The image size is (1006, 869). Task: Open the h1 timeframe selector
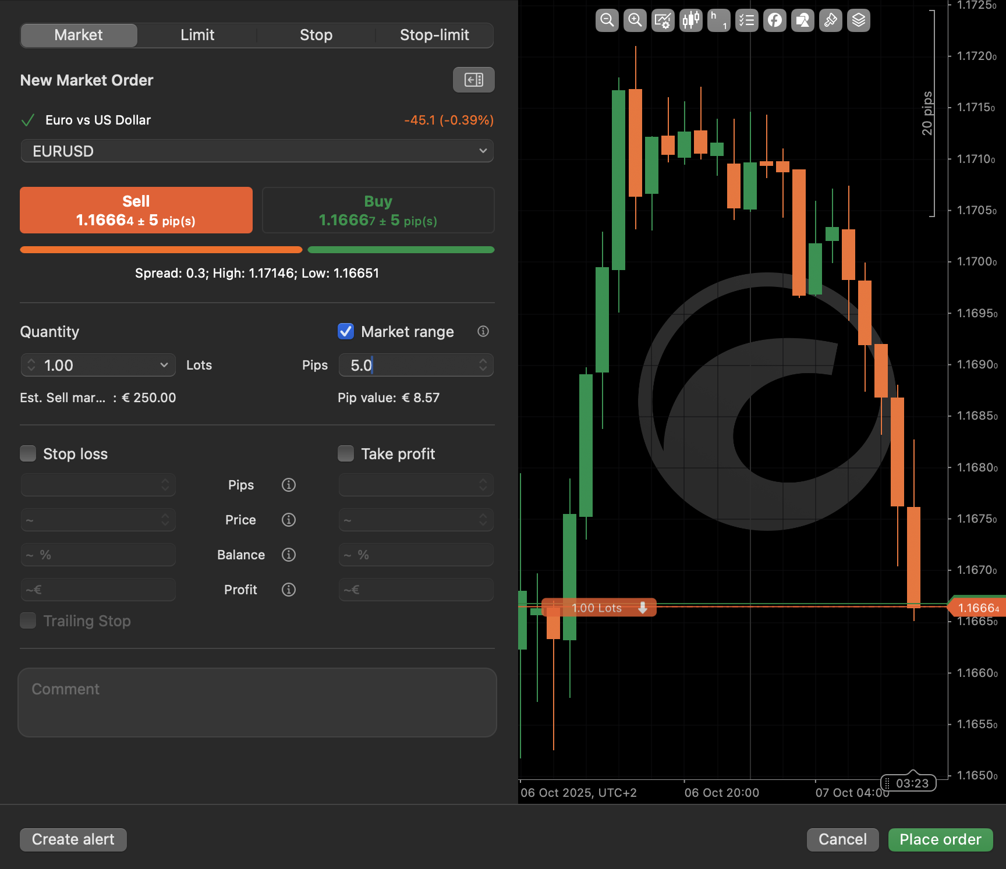[718, 20]
